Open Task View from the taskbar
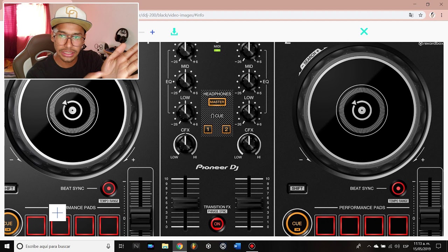This screenshot has width=448, height=252. (121, 246)
